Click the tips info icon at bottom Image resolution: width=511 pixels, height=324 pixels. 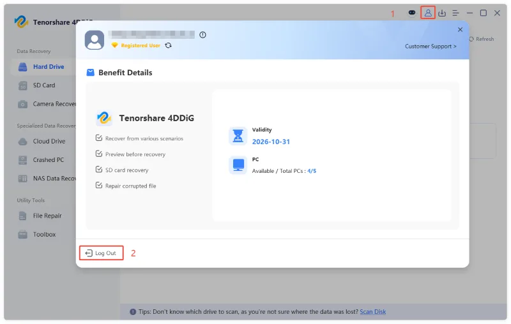(x=133, y=312)
